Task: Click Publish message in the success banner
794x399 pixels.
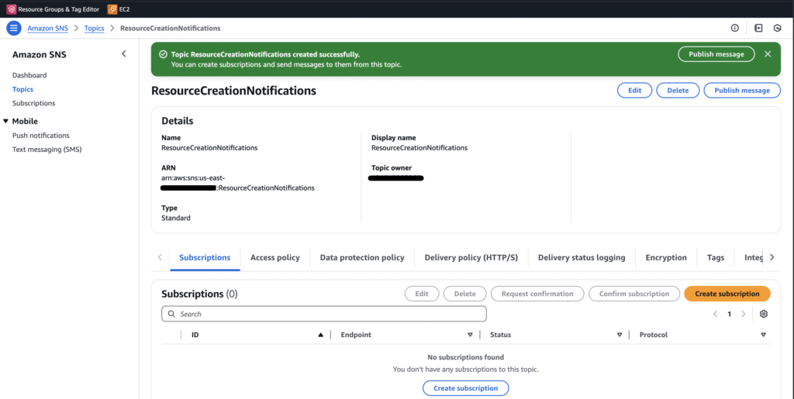Action: pyautogui.click(x=716, y=54)
